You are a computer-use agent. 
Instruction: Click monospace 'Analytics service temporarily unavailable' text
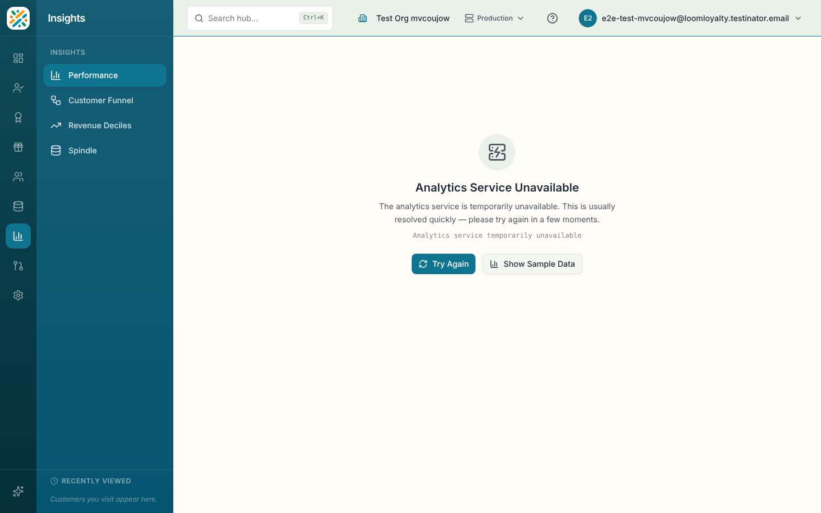(x=497, y=235)
